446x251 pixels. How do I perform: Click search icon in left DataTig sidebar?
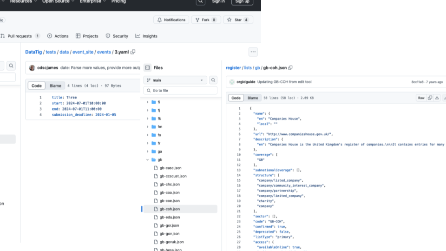[x=11, y=66]
